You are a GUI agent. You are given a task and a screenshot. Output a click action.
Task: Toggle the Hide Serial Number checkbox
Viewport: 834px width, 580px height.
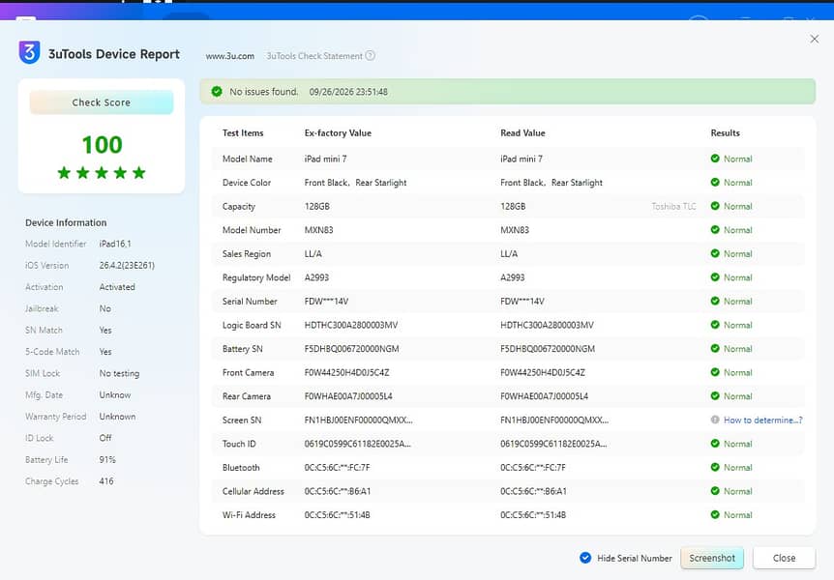[x=585, y=558]
